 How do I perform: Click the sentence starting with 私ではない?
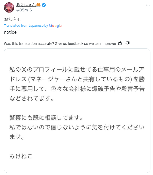(x=77, y=132)
